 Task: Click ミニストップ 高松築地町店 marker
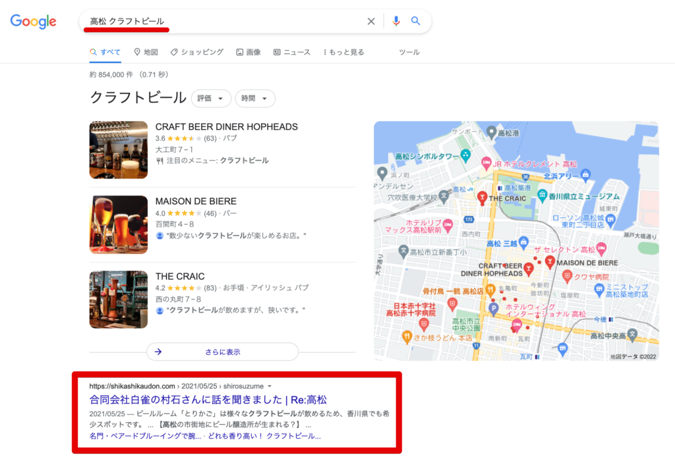[599, 290]
